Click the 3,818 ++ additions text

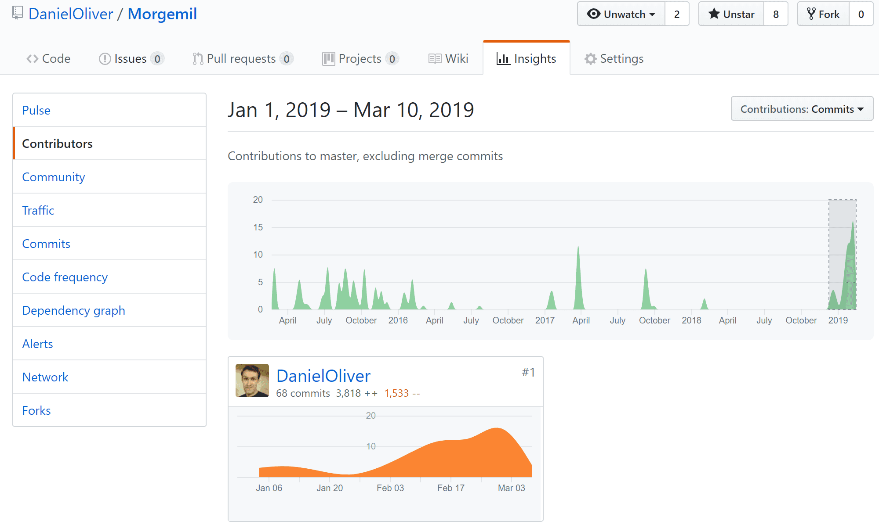point(357,393)
